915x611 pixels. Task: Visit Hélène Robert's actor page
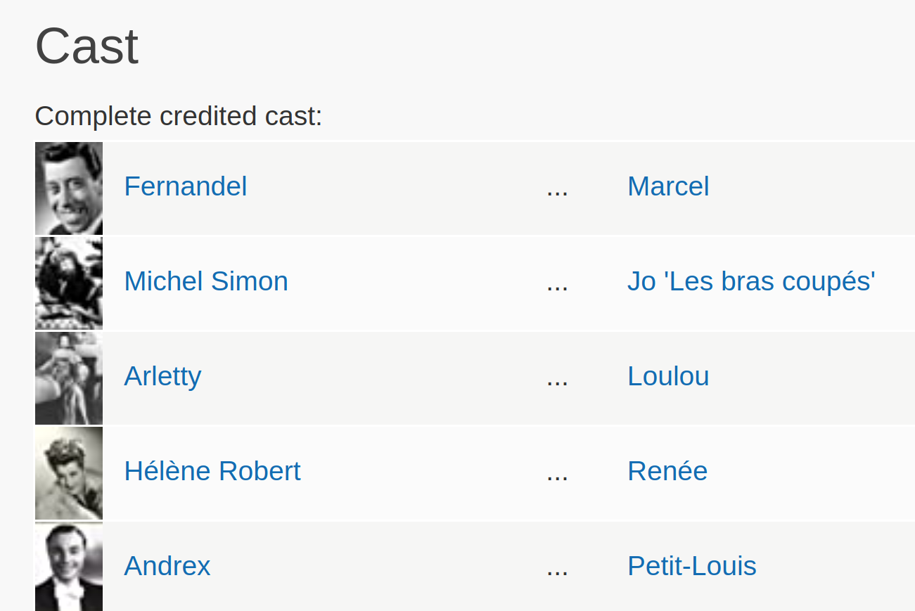212,471
